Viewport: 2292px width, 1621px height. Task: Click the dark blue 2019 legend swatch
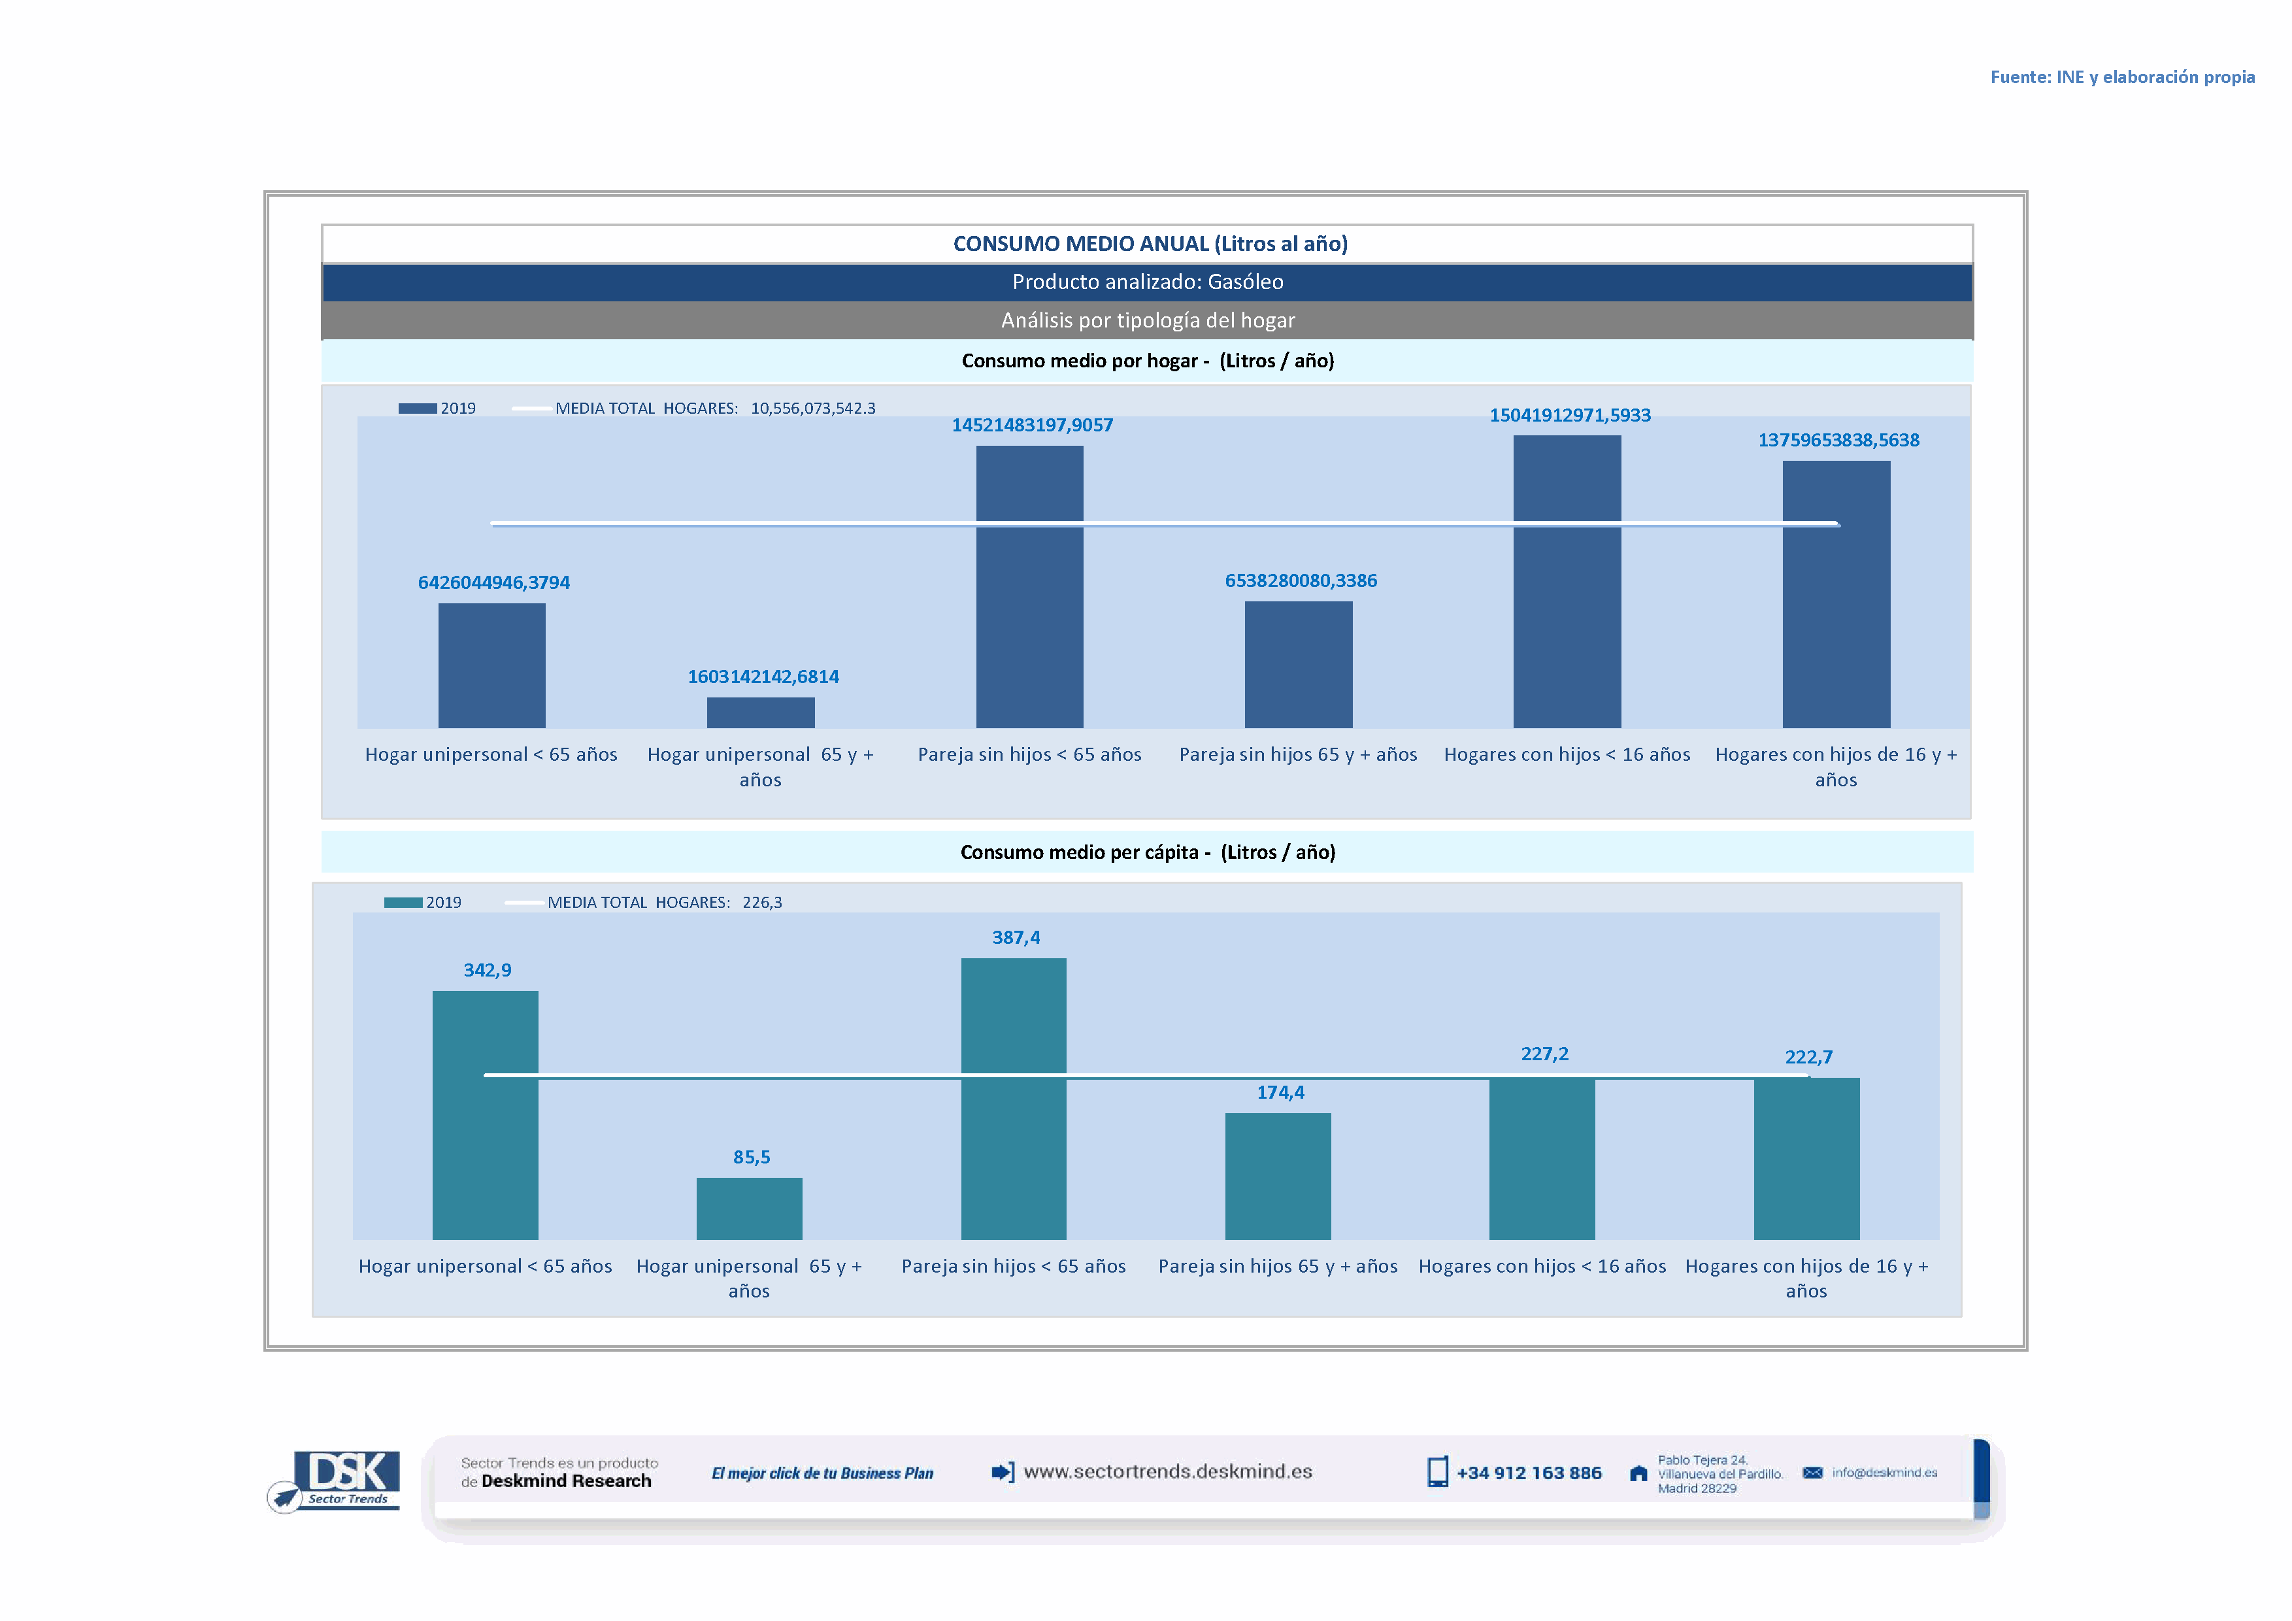point(417,409)
